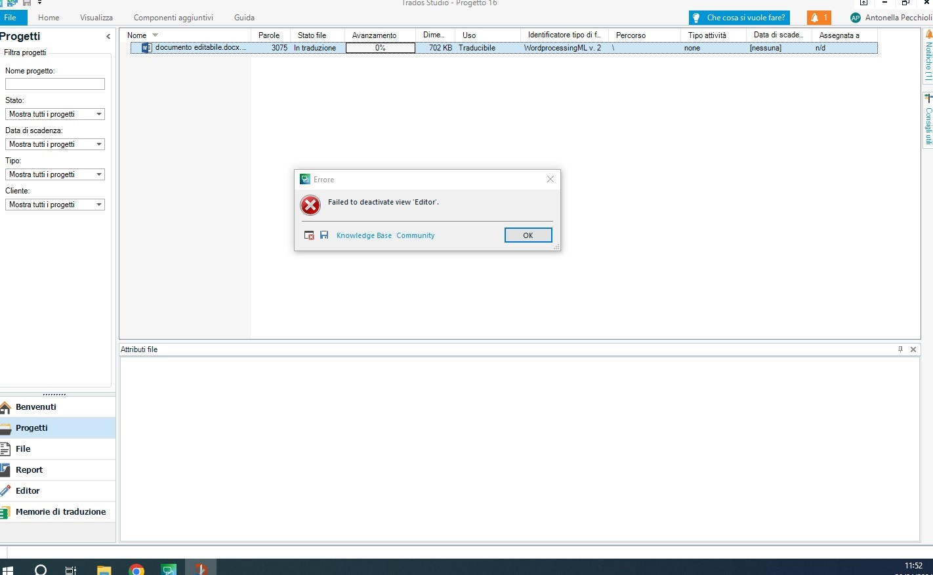Click the Nome progetto input field

[x=55, y=84]
